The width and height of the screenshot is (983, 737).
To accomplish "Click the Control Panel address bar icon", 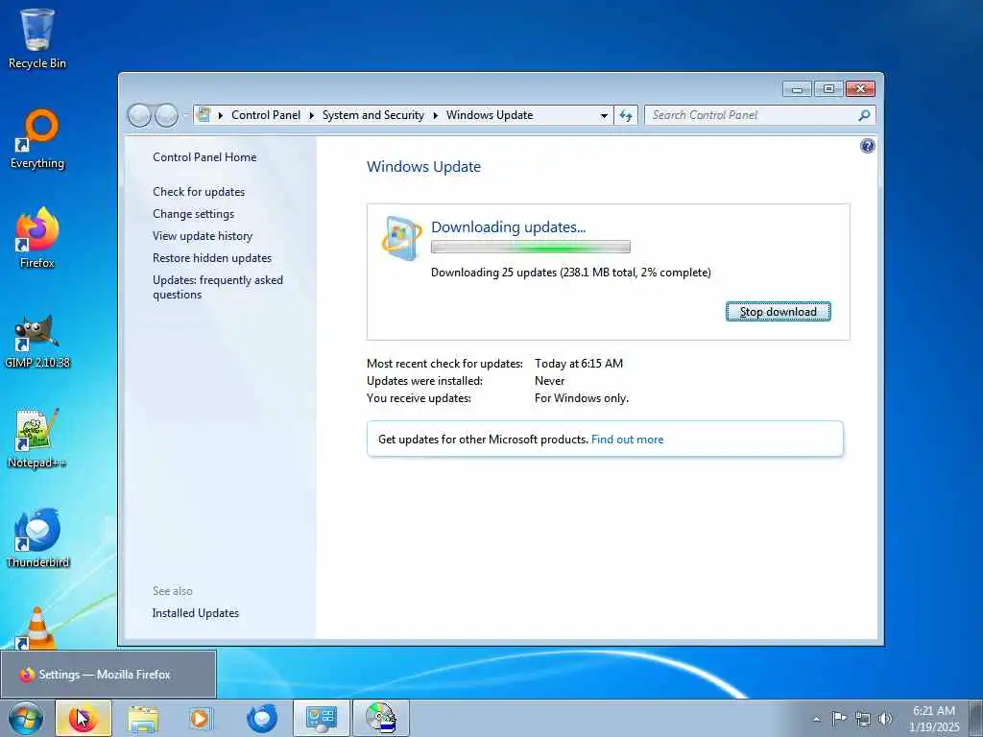I will coord(204,115).
